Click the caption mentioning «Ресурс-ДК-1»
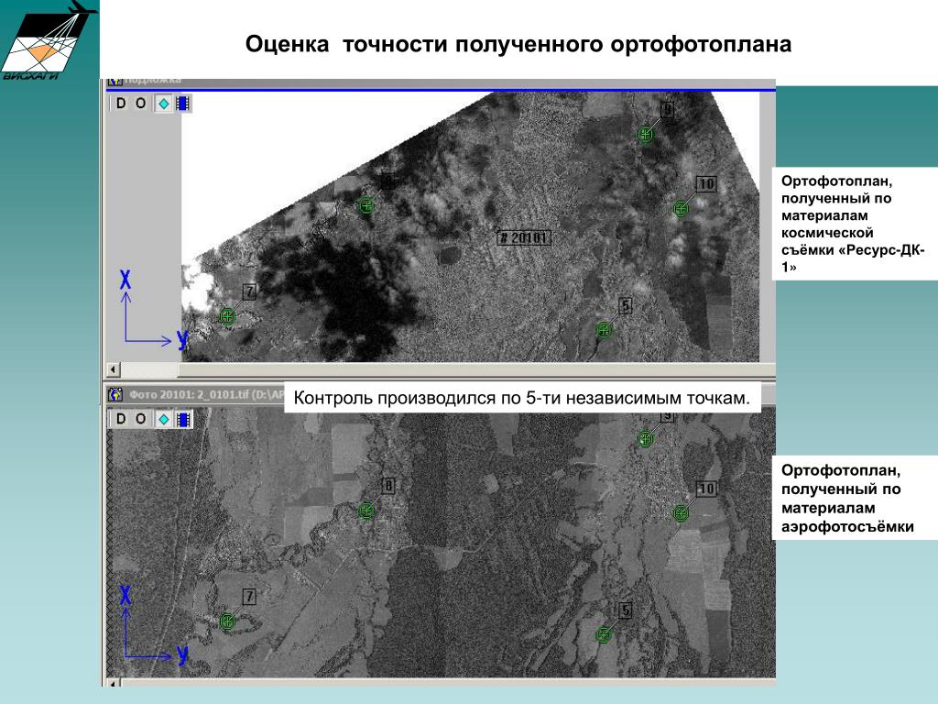Image resolution: width=938 pixels, height=704 pixels. point(853,224)
